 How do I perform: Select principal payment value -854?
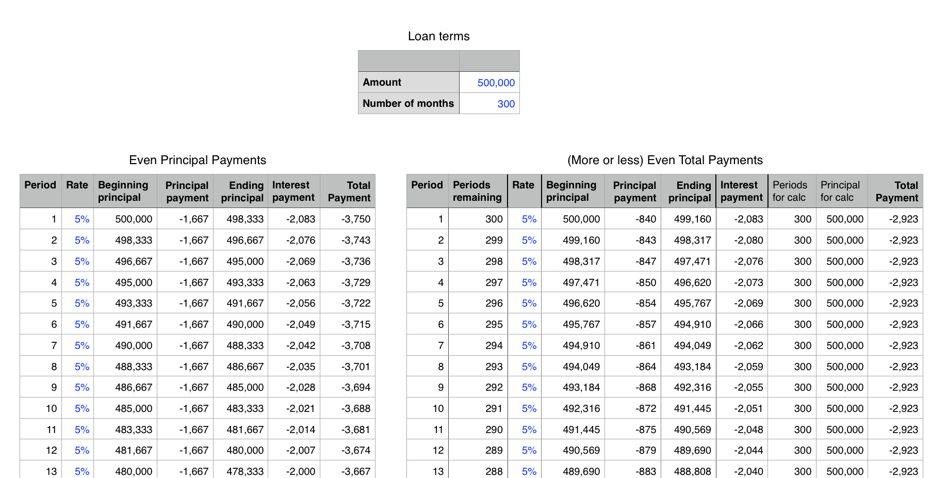tap(633, 303)
